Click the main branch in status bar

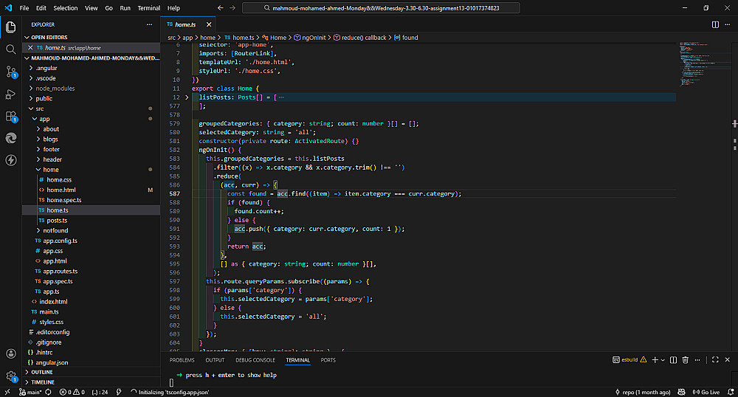click(30, 392)
